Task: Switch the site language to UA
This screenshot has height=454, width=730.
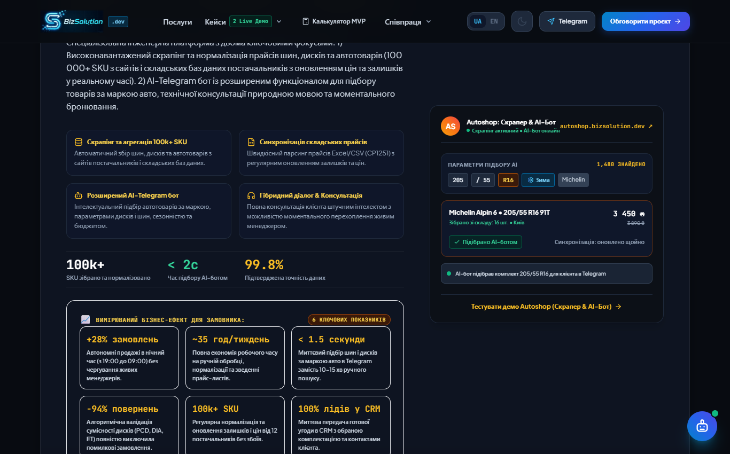Action: (478, 21)
